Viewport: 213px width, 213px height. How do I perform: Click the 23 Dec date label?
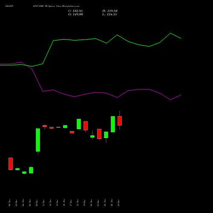[98, 203]
